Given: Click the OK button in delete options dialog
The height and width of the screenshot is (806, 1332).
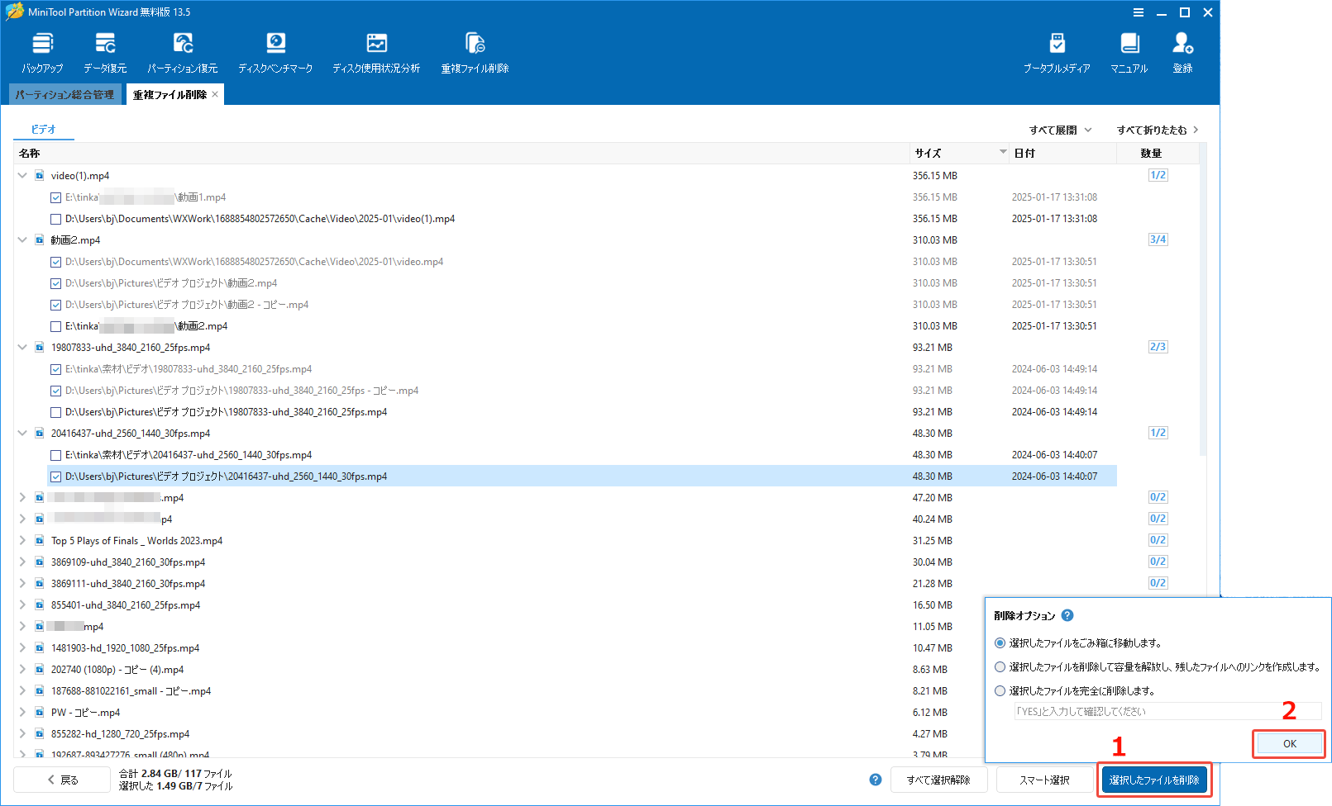Looking at the screenshot, I should 1287,743.
